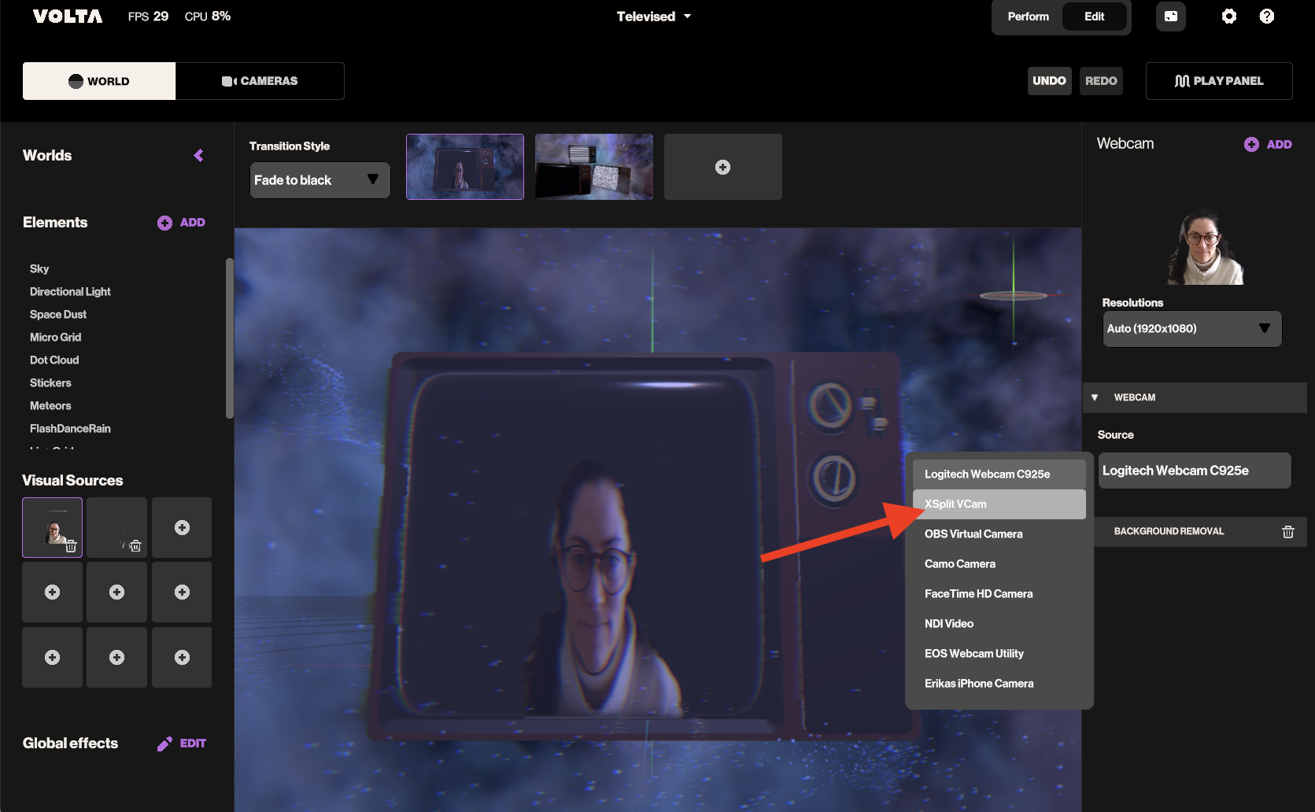Select the Dot Cloud element
The image size is (1315, 812).
(54, 360)
